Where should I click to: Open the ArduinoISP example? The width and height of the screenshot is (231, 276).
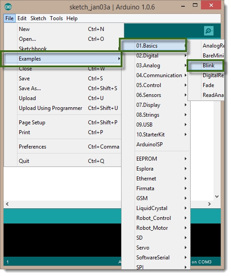[x=156, y=145]
